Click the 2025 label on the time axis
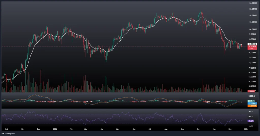This screenshot has height=136, width=260. pyautogui.click(x=55, y=129)
